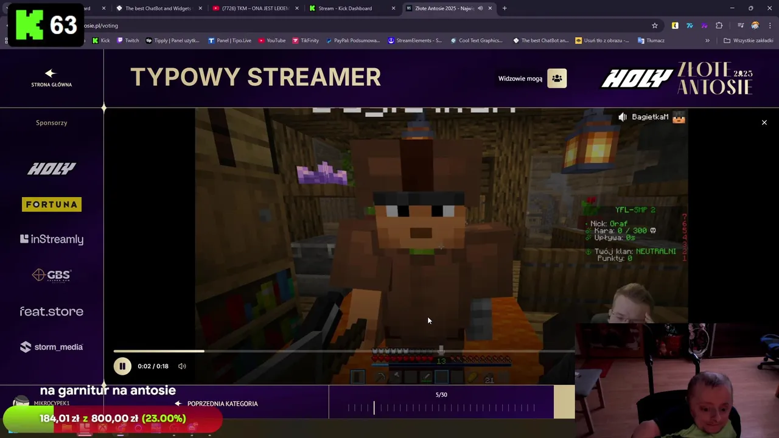This screenshot has width=779, height=438.
Task: Open the YouTube bookmark
Action: [x=271, y=41]
